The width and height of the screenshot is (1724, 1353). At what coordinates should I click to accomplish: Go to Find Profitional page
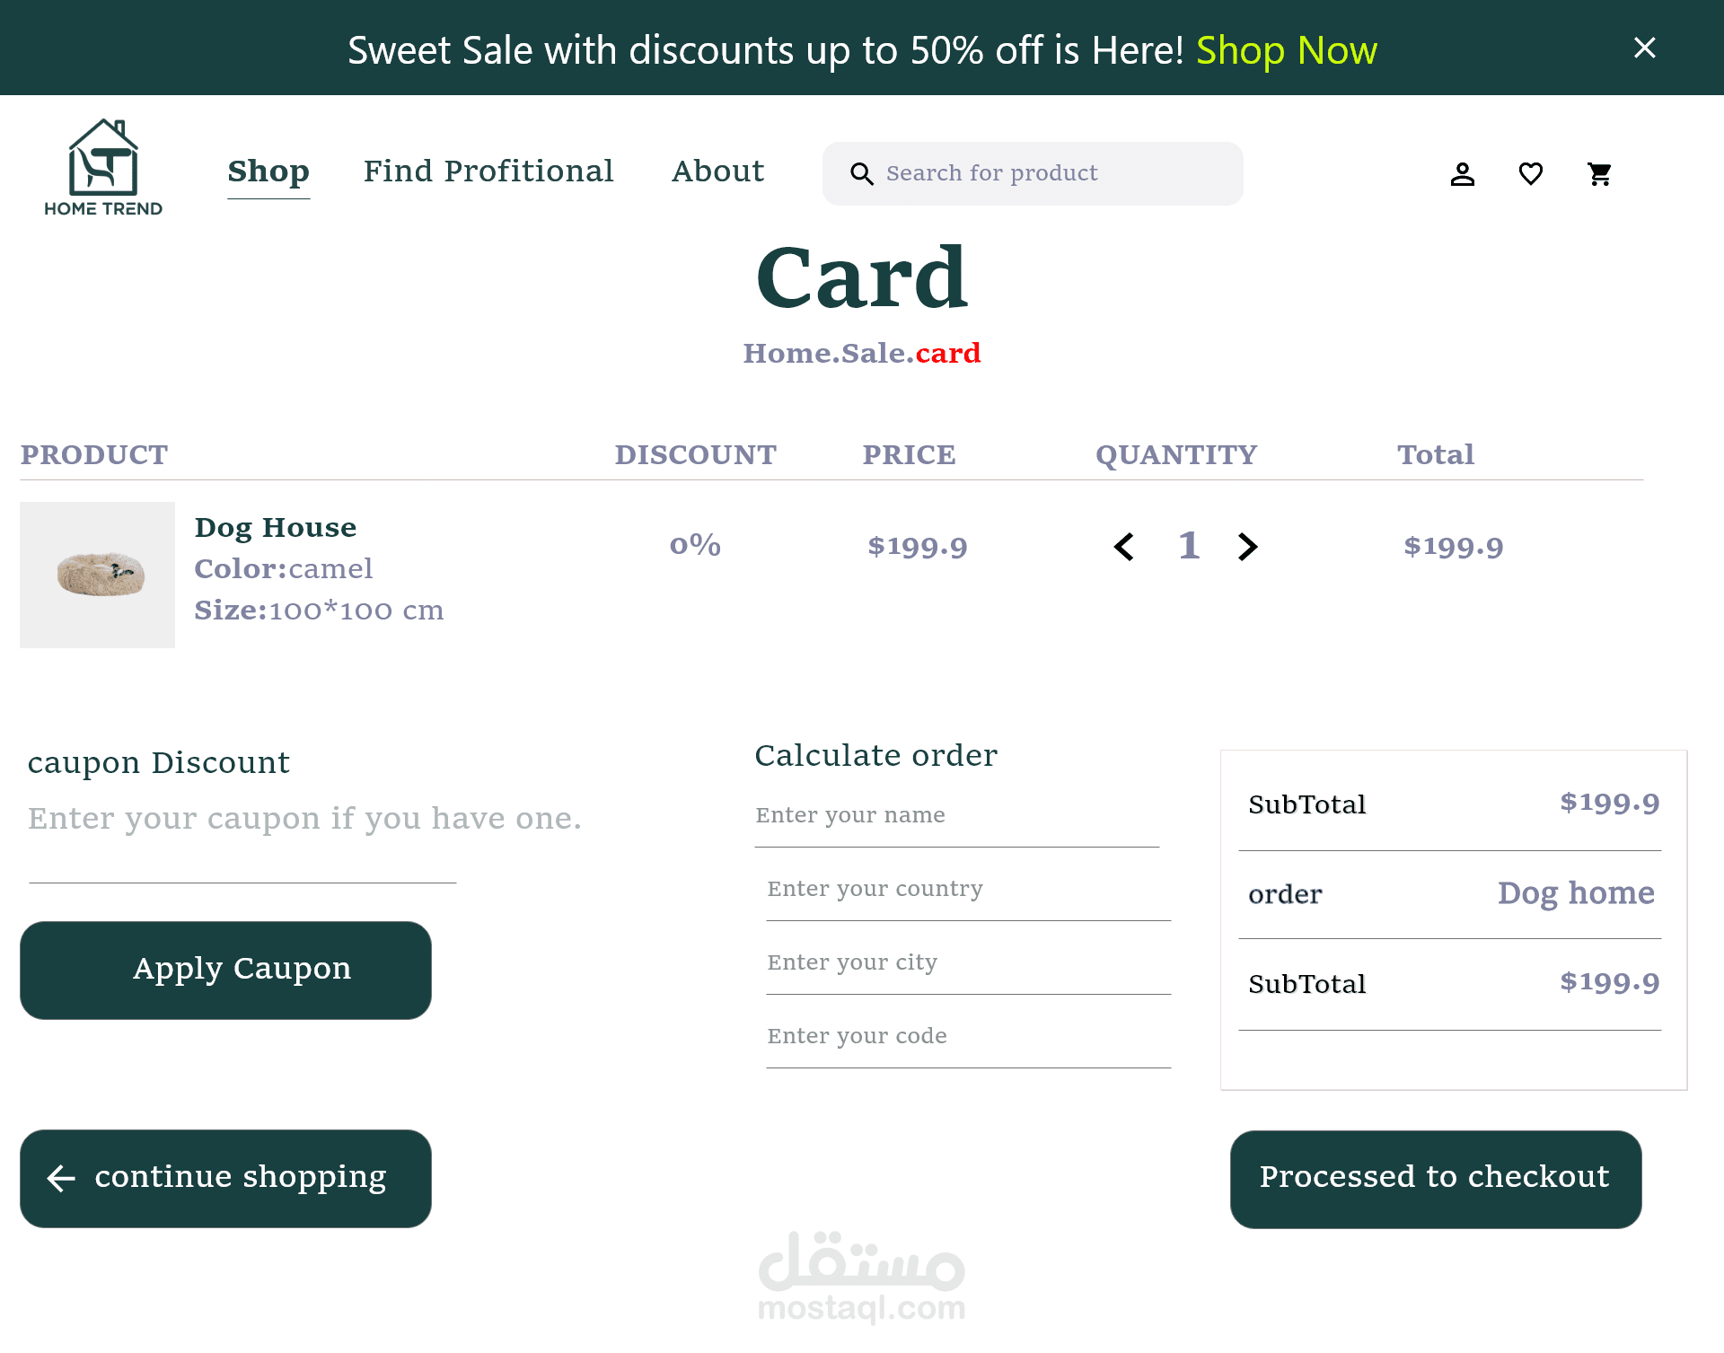click(488, 171)
